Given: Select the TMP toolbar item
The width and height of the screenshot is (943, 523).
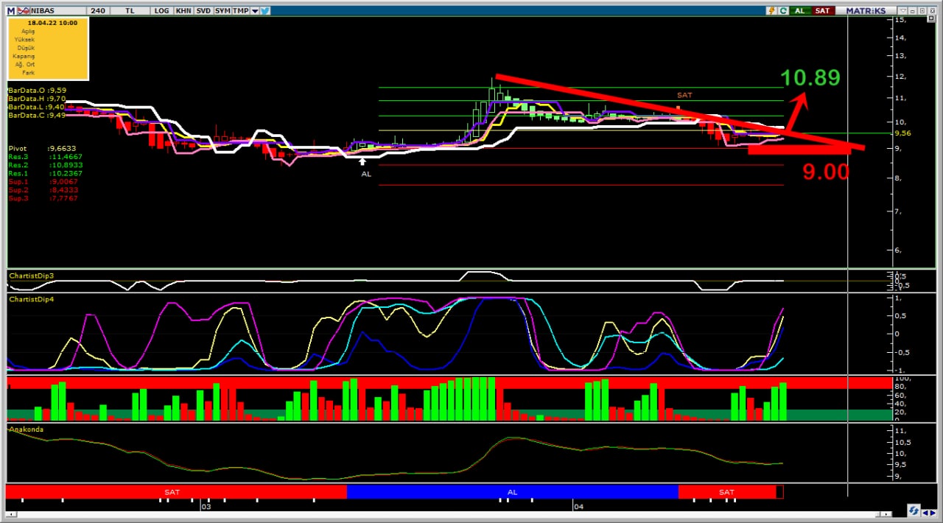Looking at the screenshot, I should point(240,11).
